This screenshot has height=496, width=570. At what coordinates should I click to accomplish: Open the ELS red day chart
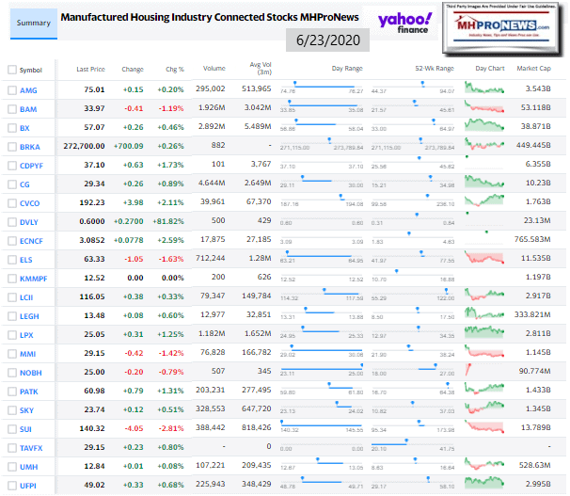coord(487,258)
